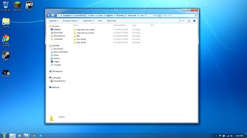Click the network icon in system tray

(228, 136)
